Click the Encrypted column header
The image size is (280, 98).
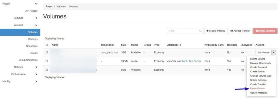pyautogui.click(x=246, y=45)
